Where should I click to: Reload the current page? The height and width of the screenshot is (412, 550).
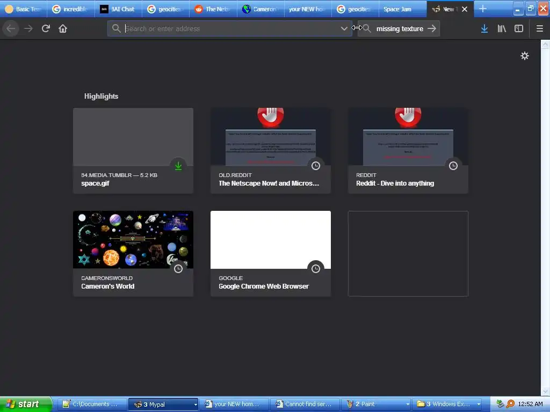pos(46,29)
